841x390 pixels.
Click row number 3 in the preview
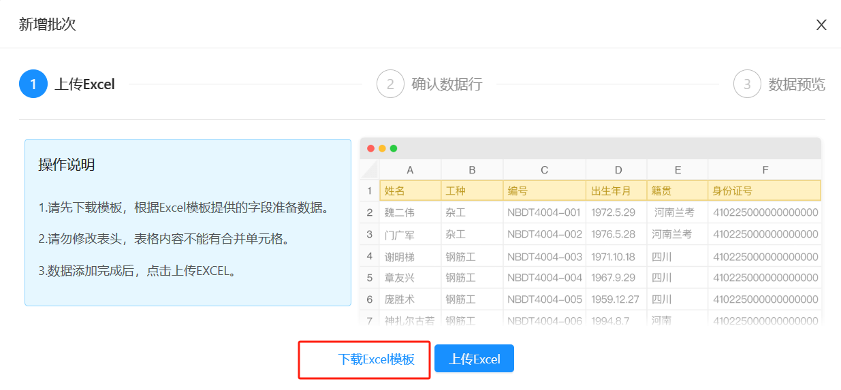(370, 234)
